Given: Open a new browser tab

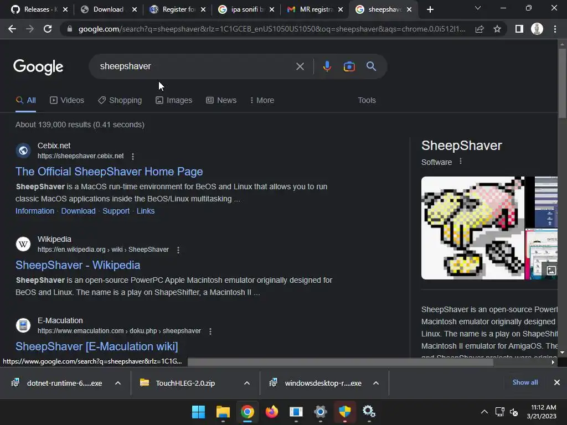Looking at the screenshot, I should click(x=430, y=9).
